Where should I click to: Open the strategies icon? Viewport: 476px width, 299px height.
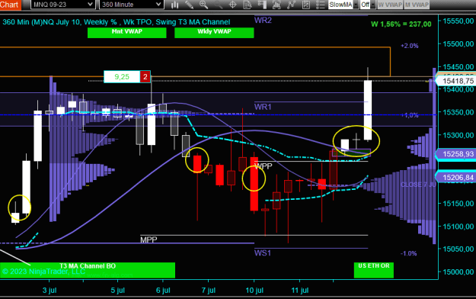coord(291,5)
